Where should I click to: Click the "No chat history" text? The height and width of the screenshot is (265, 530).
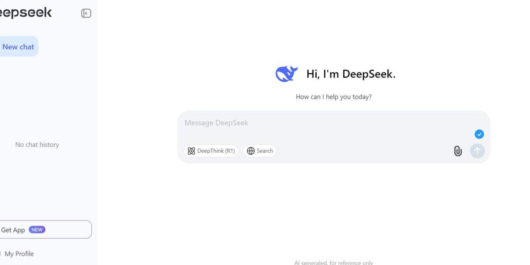[x=37, y=145]
